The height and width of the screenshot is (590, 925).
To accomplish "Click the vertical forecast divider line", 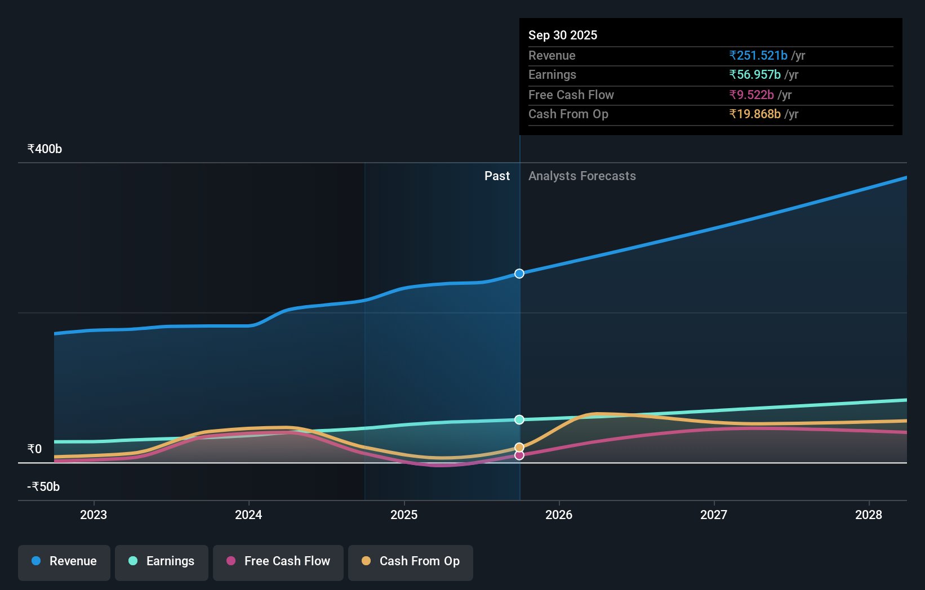I will point(519,338).
